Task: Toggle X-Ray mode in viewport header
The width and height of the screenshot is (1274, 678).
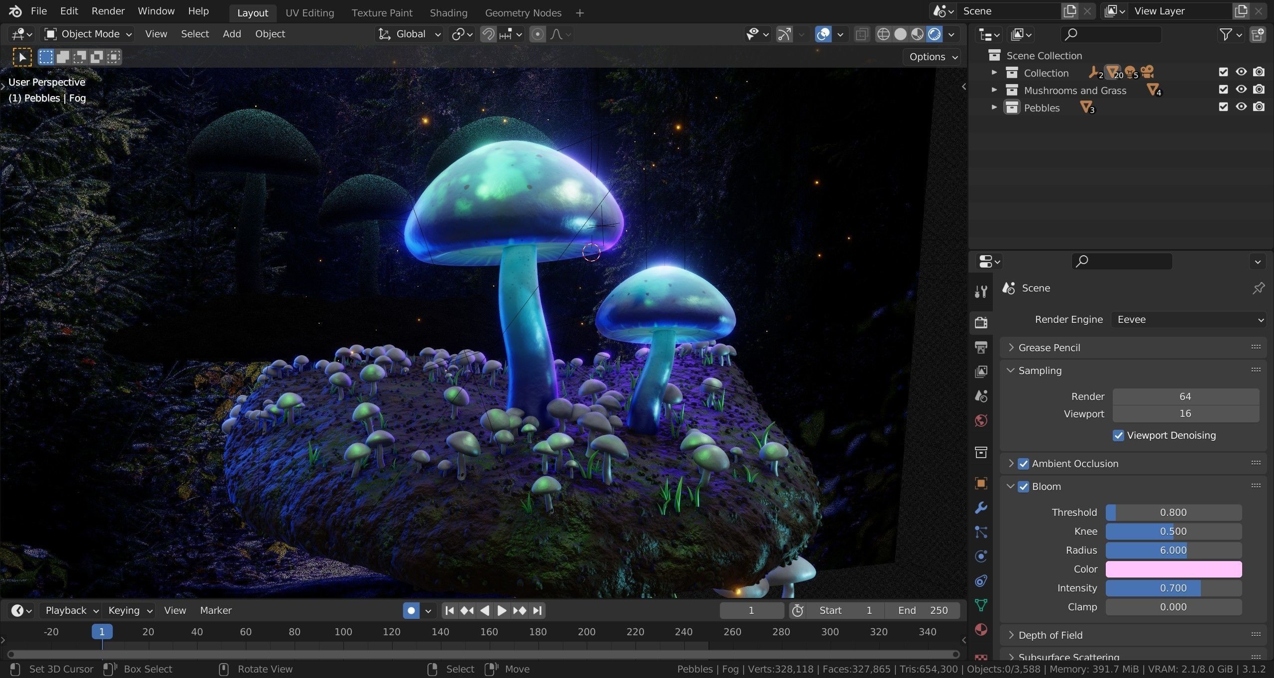Action: [x=862, y=34]
